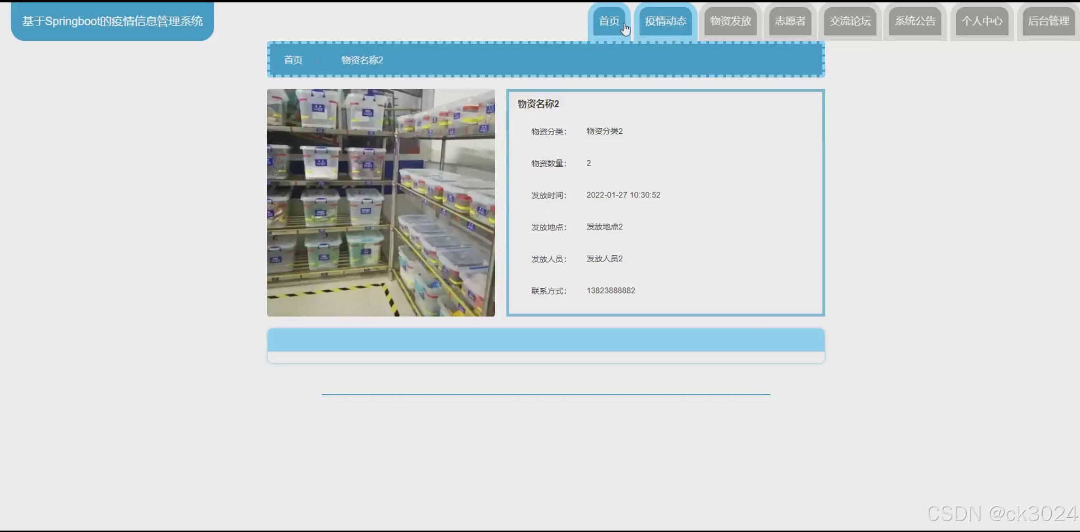
Task: Click the 发放人员2 staff value
Action: 604,259
